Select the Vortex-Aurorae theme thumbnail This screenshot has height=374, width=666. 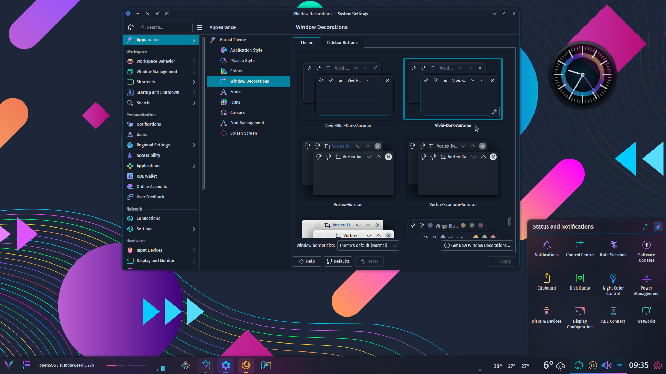[x=348, y=169]
